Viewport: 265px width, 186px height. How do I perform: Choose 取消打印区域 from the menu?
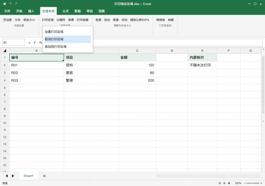tap(68, 39)
